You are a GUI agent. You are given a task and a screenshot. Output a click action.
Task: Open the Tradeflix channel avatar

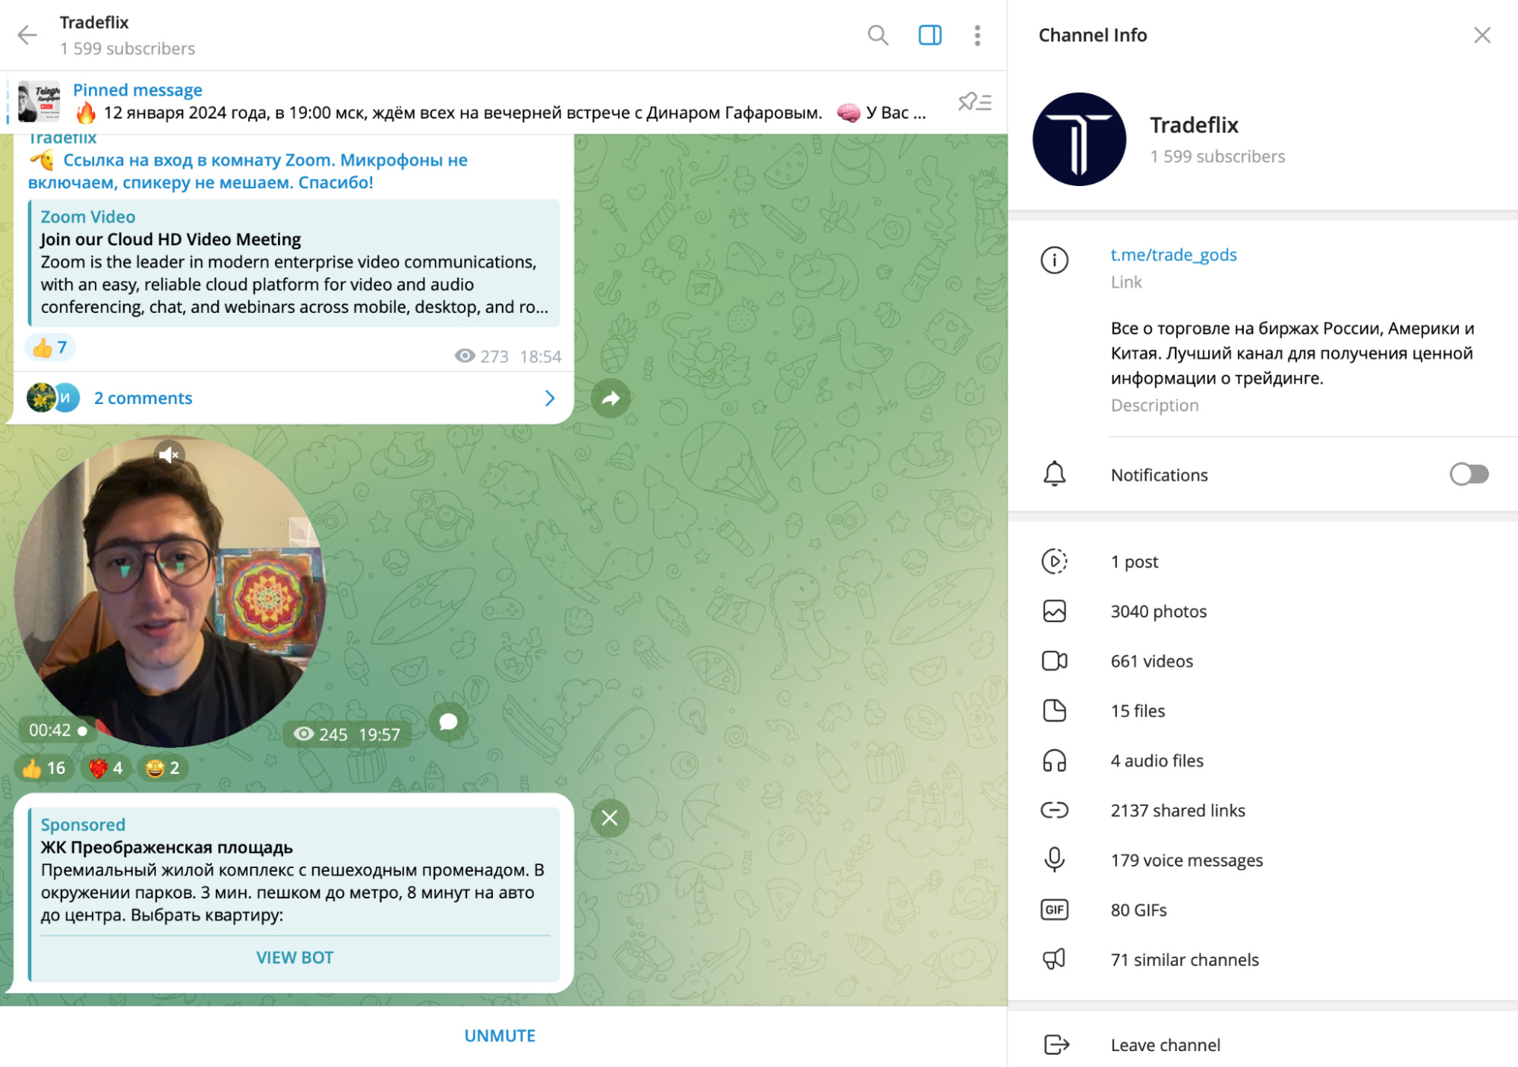click(x=1079, y=140)
